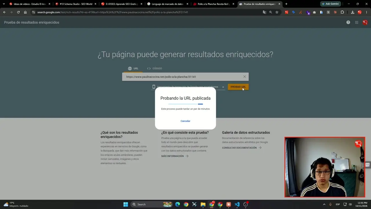This screenshot has height=209, width=371.
Task: Click the Ask Gemini button
Action: (x=330, y=4)
